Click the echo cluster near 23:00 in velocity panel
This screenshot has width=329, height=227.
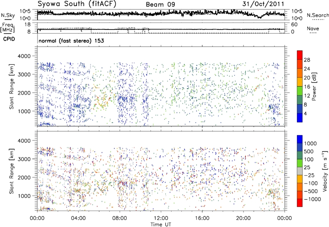click(273, 192)
